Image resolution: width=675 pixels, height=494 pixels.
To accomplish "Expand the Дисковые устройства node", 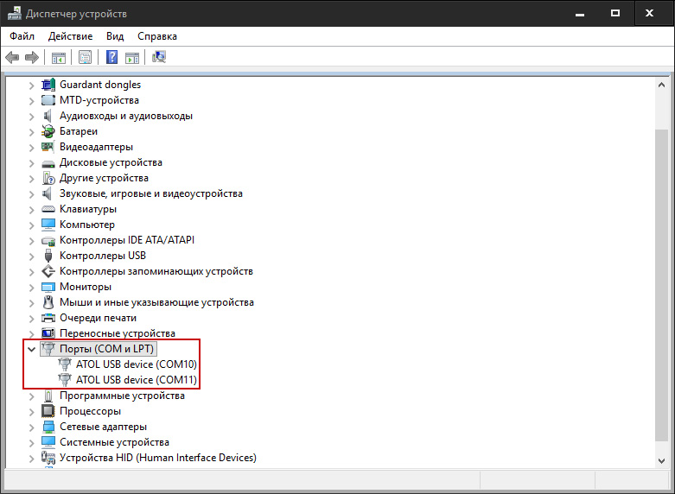I will coord(31,162).
